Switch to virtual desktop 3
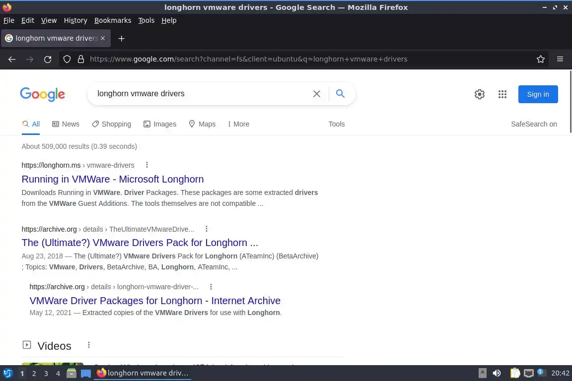The height and width of the screenshot is (381, 572). (x=46, y=374)
